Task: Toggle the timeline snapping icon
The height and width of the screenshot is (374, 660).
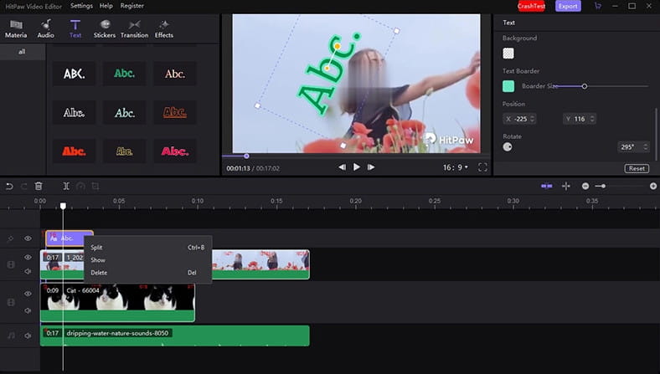Action: 546,186
